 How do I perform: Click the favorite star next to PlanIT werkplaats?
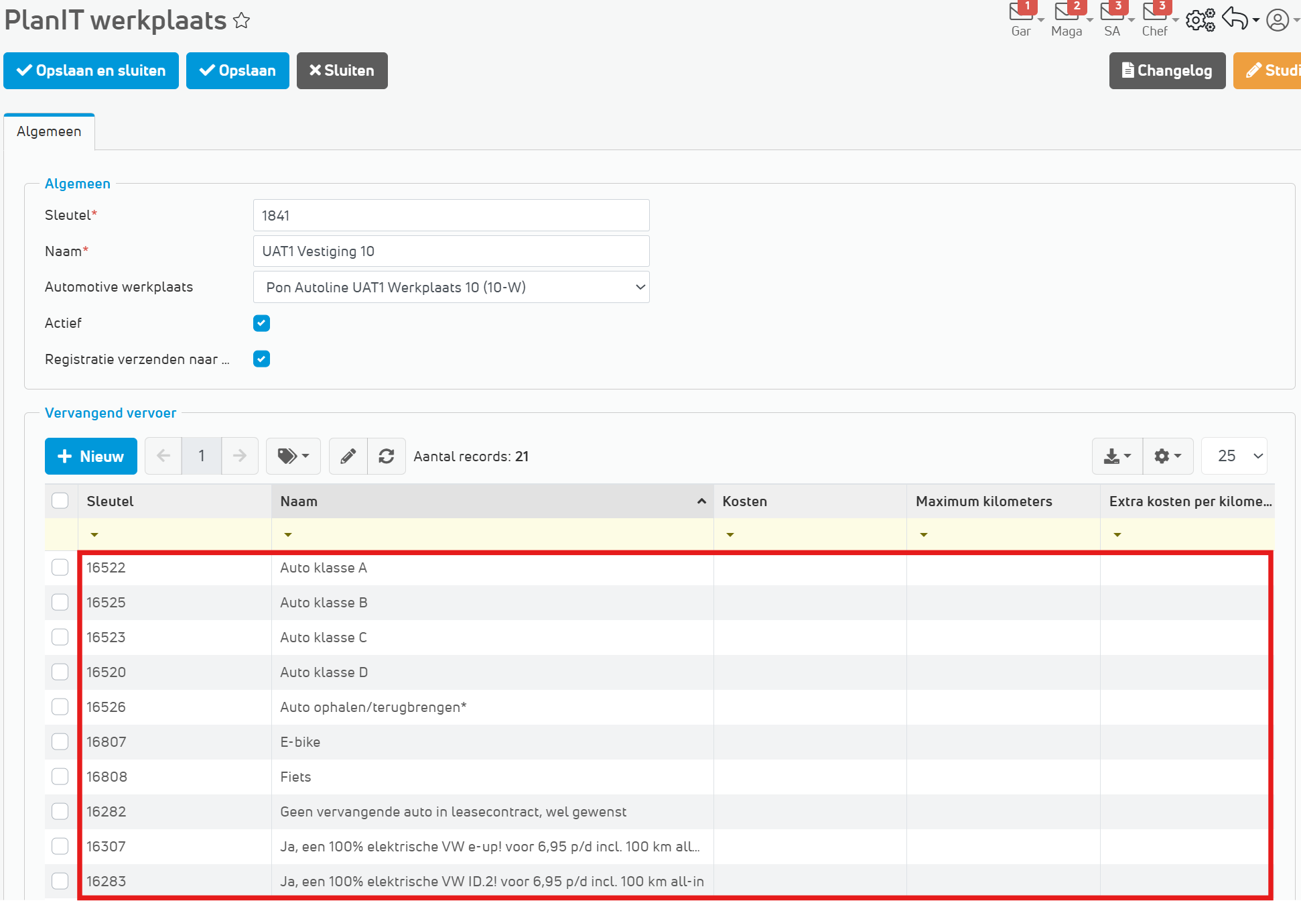242,21
